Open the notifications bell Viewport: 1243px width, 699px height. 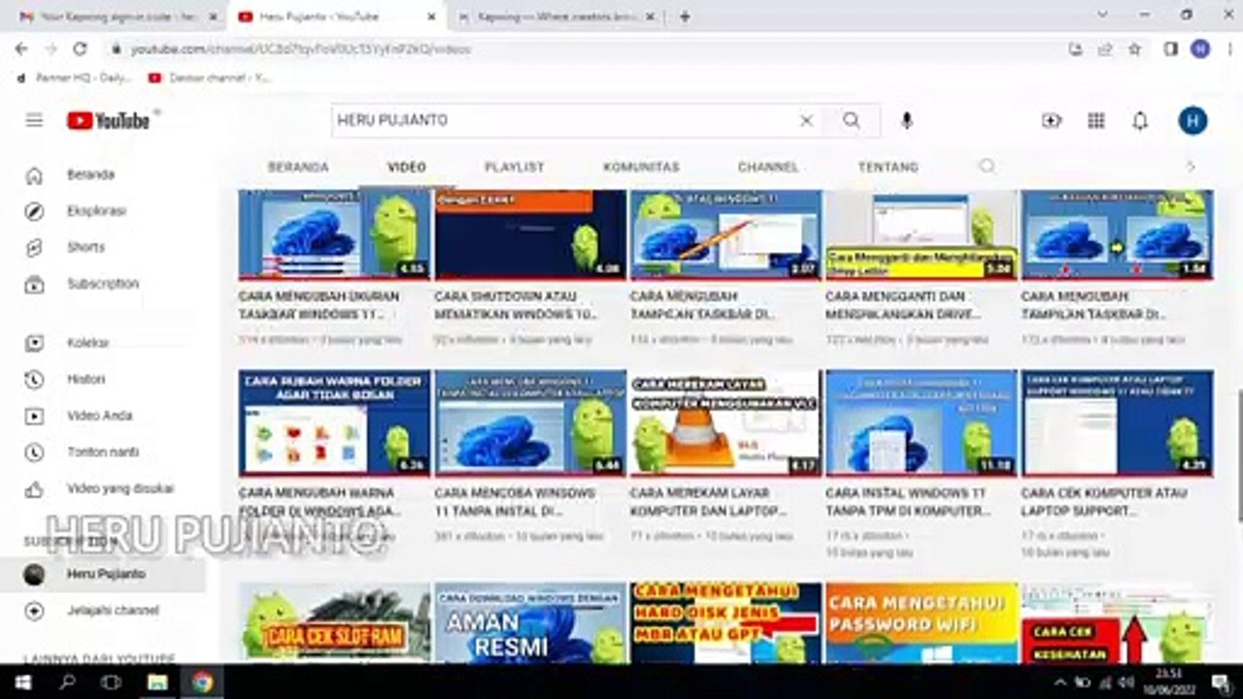click(1140, 120)
